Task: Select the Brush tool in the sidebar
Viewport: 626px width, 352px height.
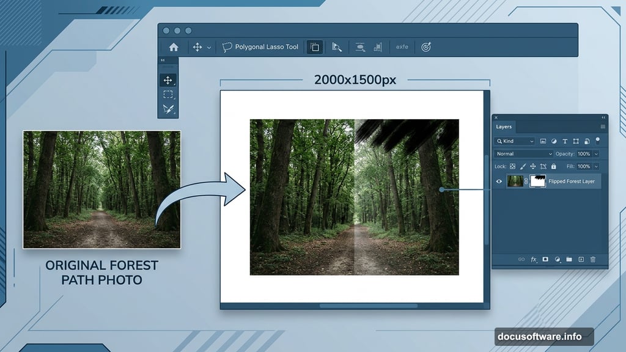Action: click(x=168, y=110)
